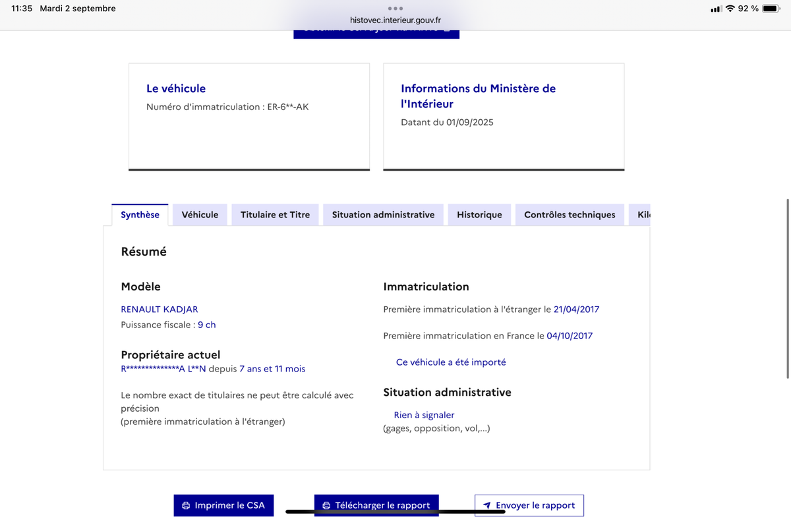The height and width of the screenshot is (519, 791).
Task: Click the Imprimer le CSA button
Action: 223,505
